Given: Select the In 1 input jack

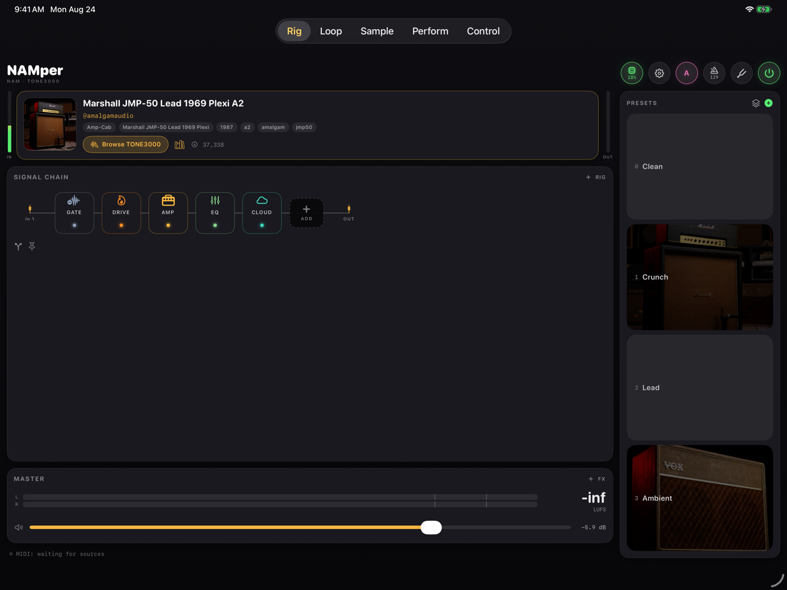Looking at the screenshot, I should point(30,212).
